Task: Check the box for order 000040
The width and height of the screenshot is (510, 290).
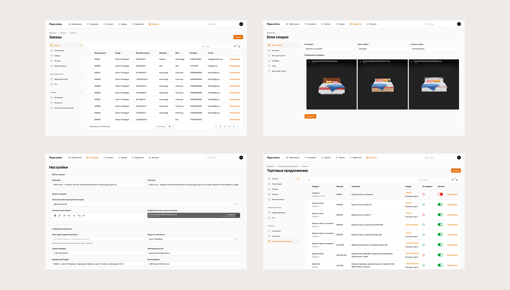Action: click(x=91, y=79)
